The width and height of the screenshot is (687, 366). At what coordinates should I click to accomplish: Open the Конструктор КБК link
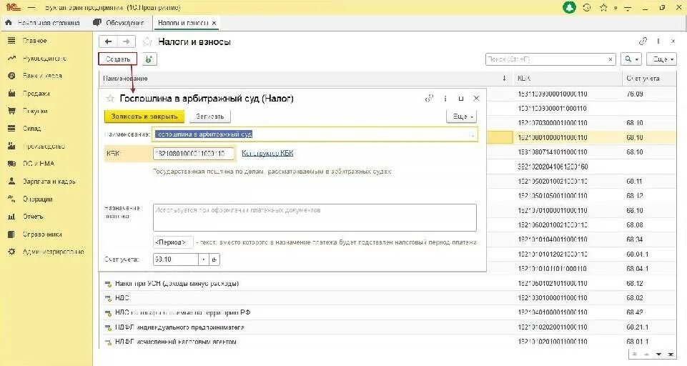(x=267, y=153)
